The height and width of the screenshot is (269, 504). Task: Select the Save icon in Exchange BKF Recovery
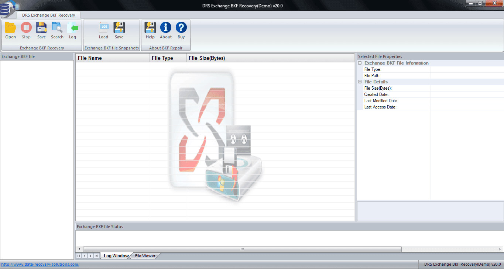point(41,30)
